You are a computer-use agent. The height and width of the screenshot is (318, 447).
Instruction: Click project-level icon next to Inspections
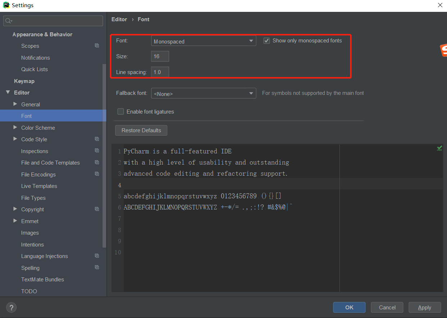click(x=97, y=151)
